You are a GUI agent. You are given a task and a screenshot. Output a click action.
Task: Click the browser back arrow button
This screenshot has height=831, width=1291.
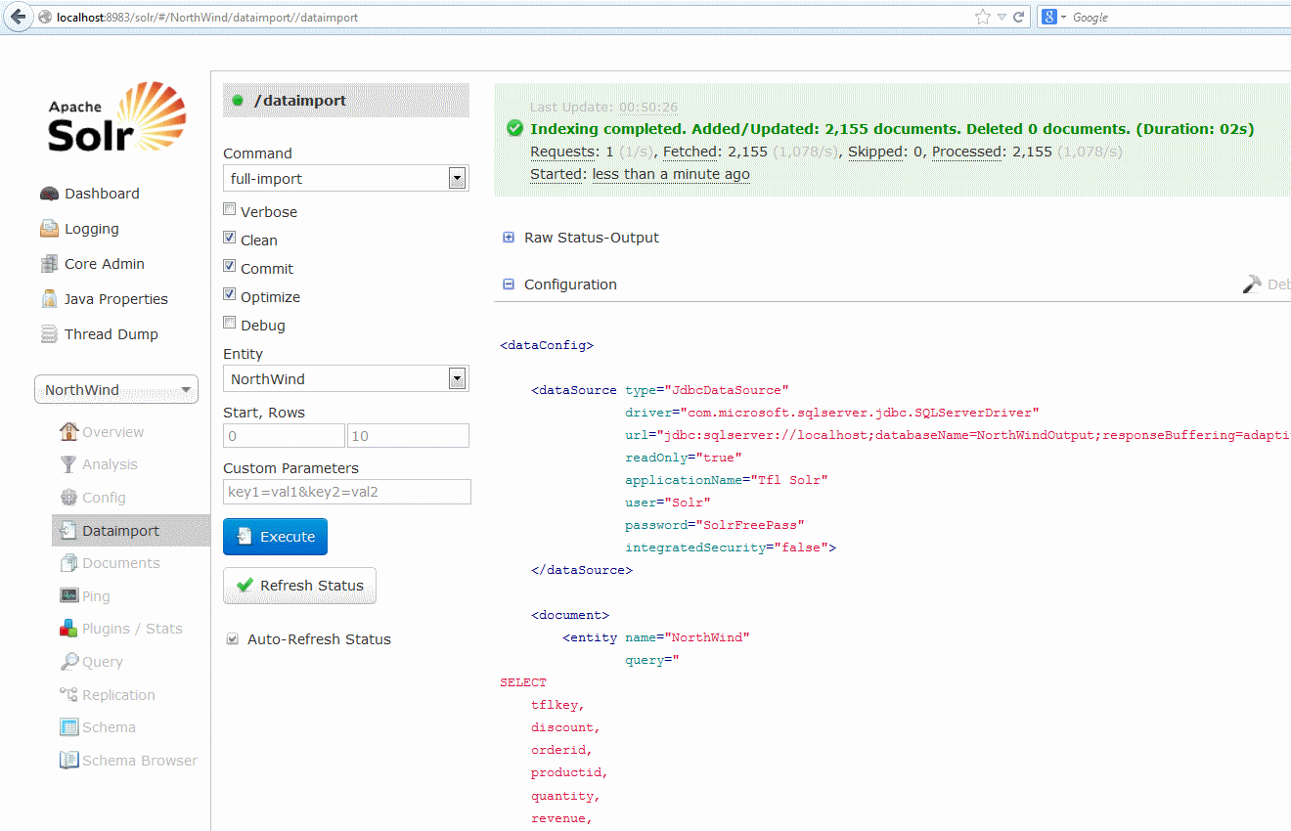pos(18,17)
